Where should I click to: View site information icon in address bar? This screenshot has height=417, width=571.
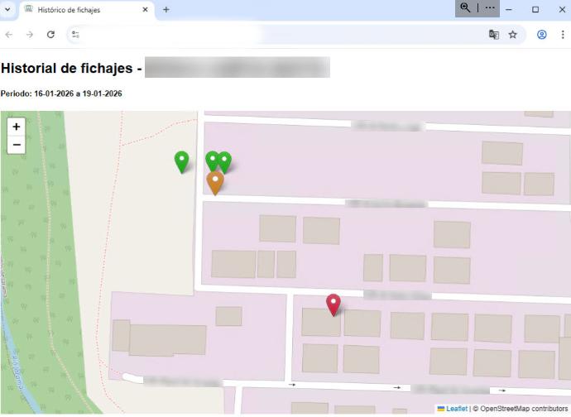[75, 35]
